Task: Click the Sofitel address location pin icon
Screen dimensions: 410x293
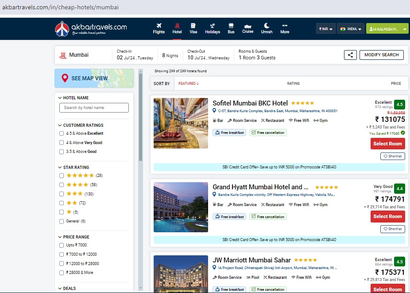Action: pyautogui.click(x=214, y=111)
